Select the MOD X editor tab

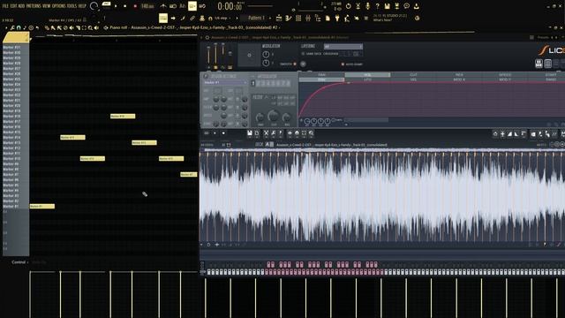459,79
